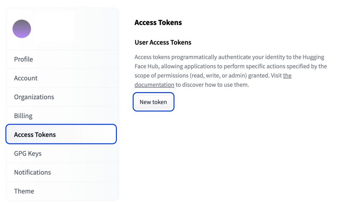Click the blank username area beside the avatar

pyautogui.click(x=54, y=27)
